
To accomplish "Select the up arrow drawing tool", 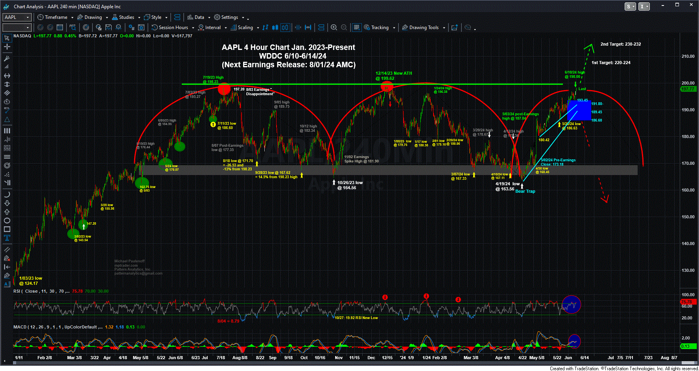I will (7, 212).
